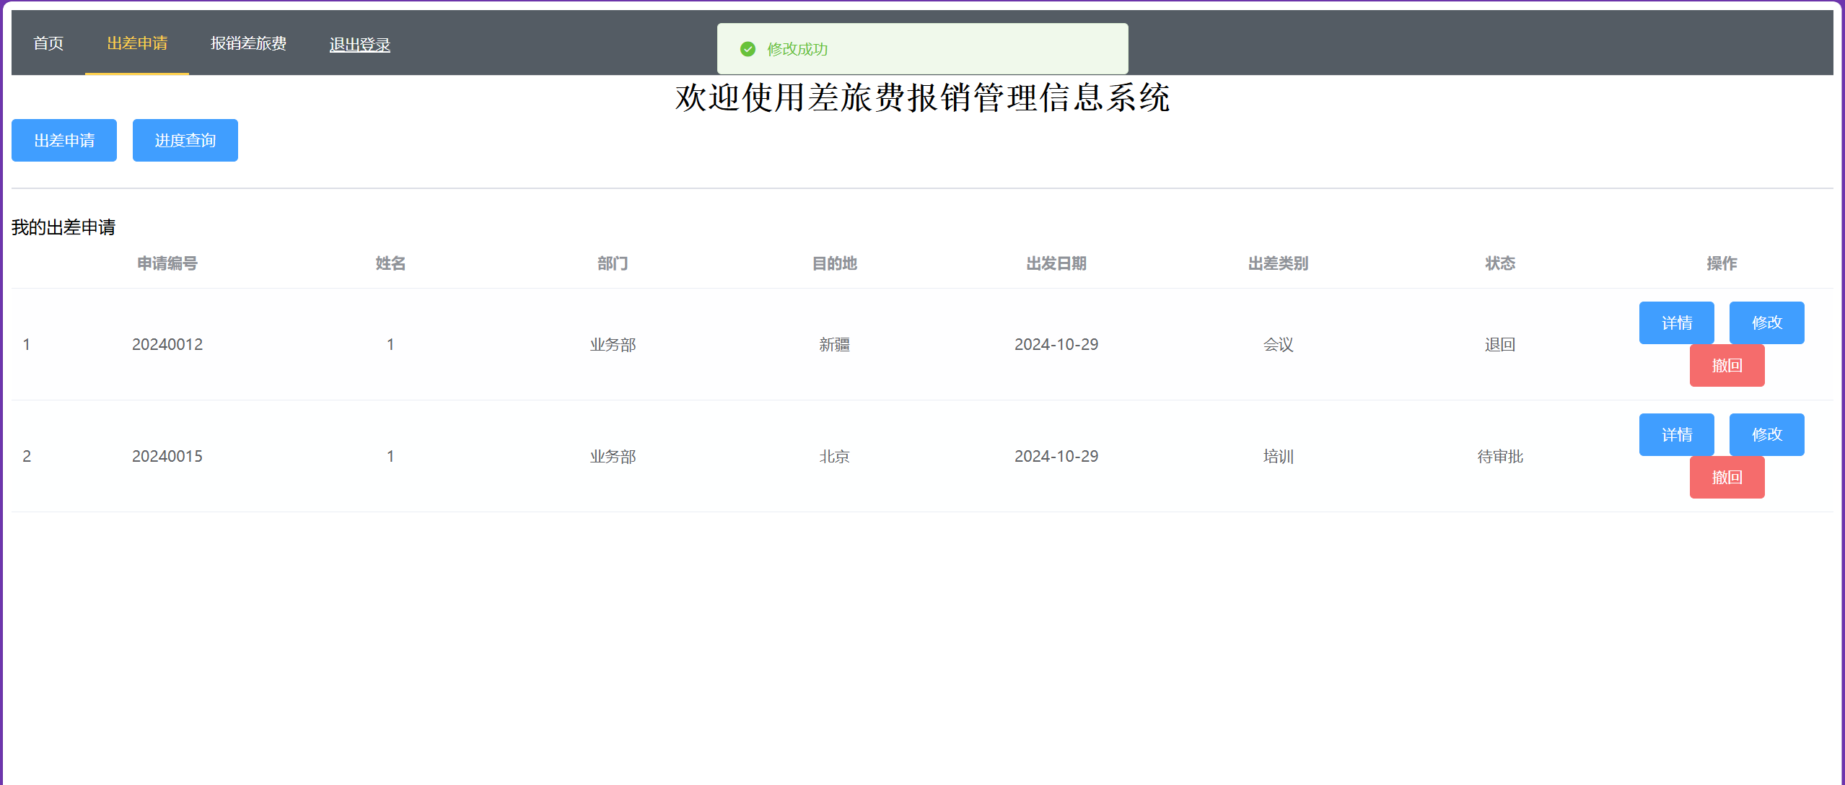Viewport: 1845px width, 785px height.
Task: Open the 首页 menu item
Action: coord(48,43)
